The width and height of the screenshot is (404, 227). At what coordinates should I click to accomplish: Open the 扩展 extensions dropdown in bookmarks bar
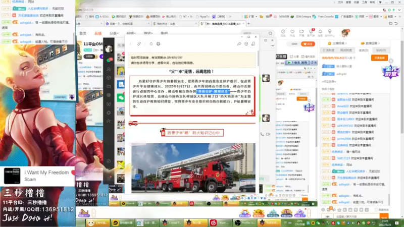(x=250, y=17)
